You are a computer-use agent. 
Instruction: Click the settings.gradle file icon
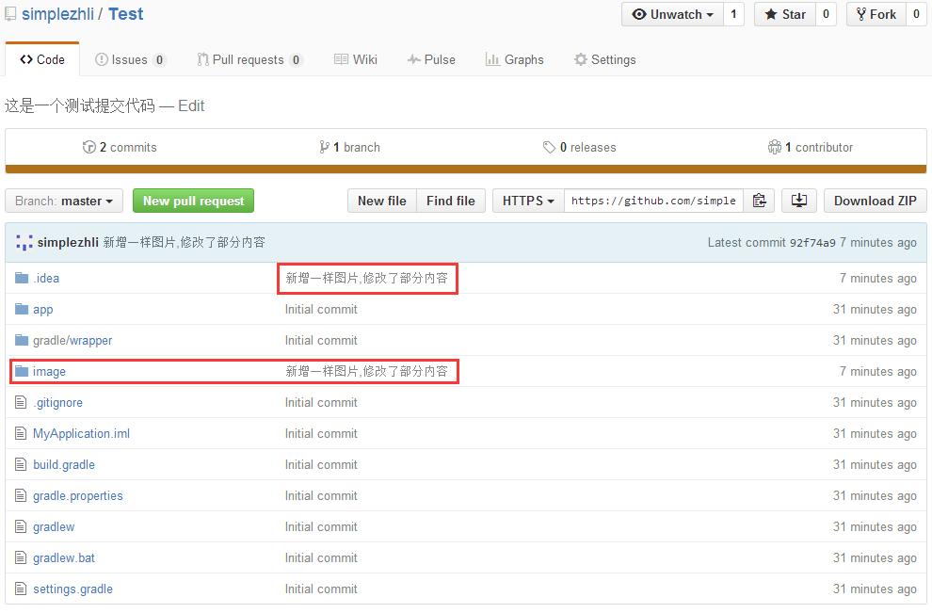pyautogui.click(x=21, y=589)
